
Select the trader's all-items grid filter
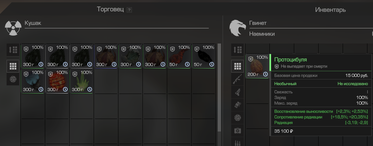13,66
